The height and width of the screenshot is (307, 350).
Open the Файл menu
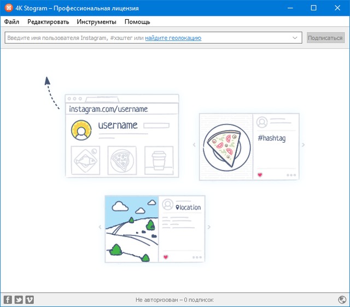click(x=11, y=22)
